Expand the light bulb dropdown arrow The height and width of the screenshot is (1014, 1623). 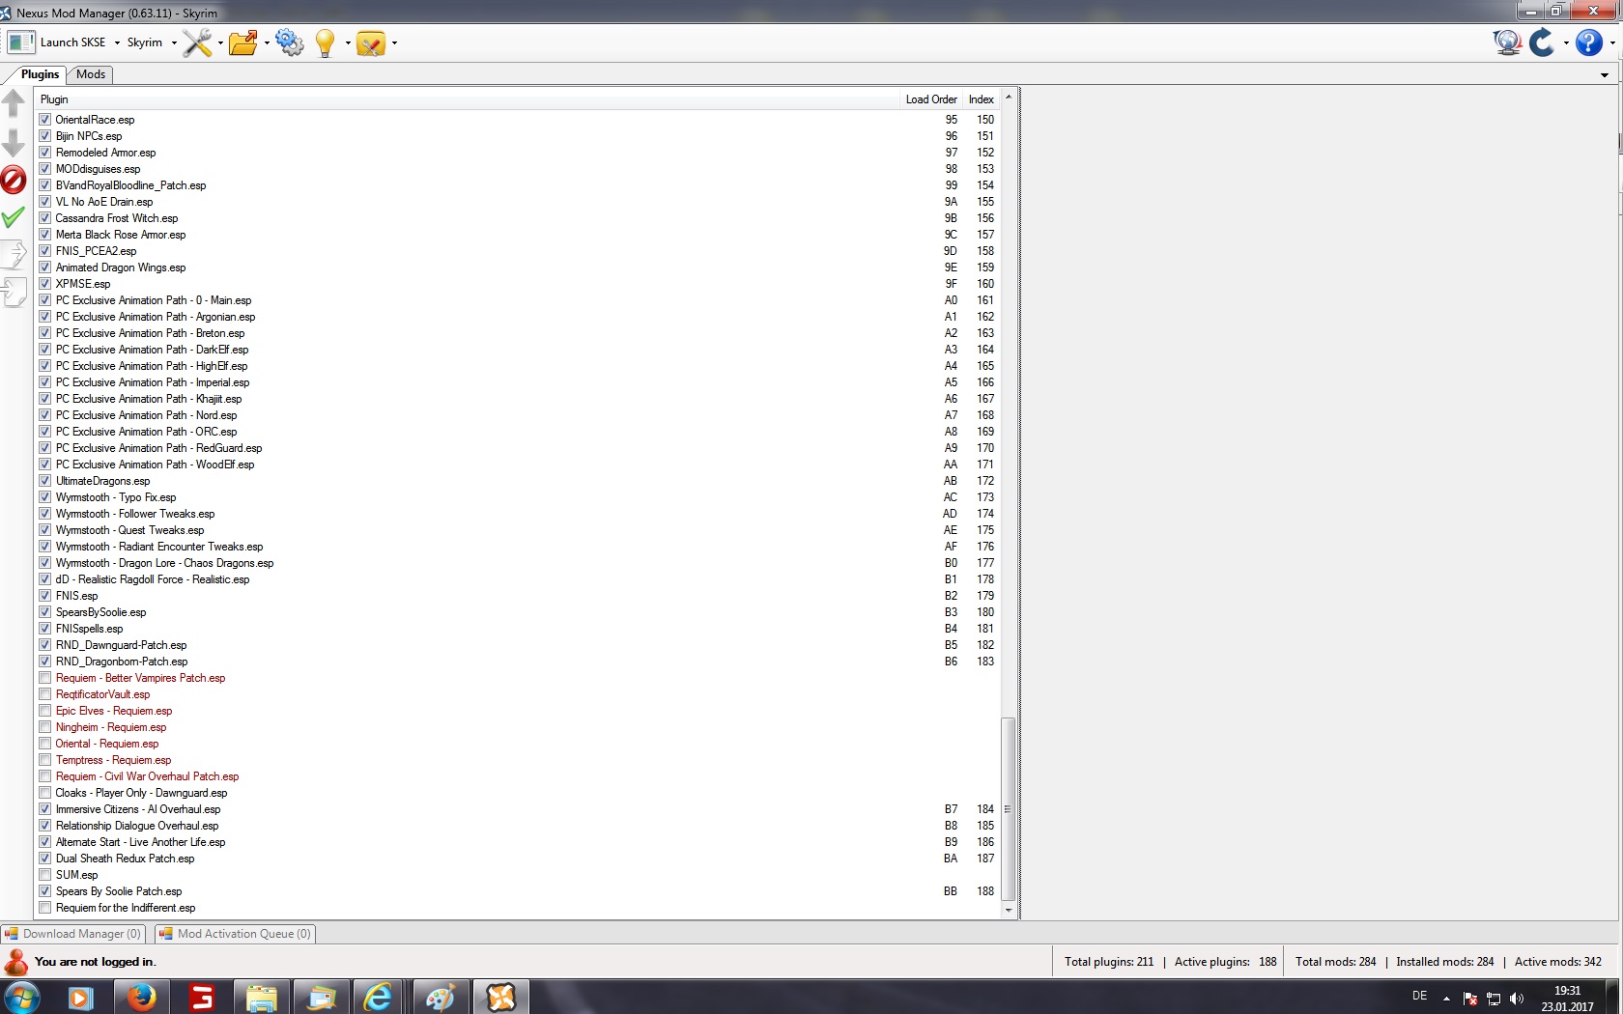point(348,43)
